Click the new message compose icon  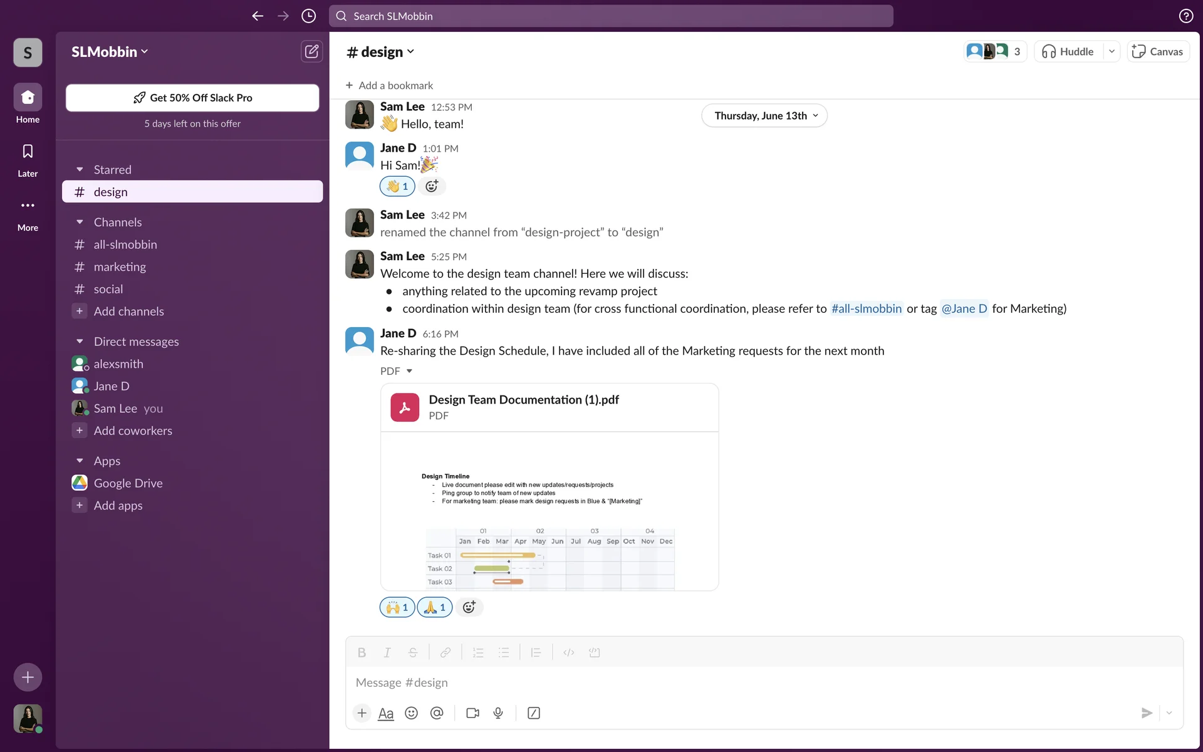(311, 51)
